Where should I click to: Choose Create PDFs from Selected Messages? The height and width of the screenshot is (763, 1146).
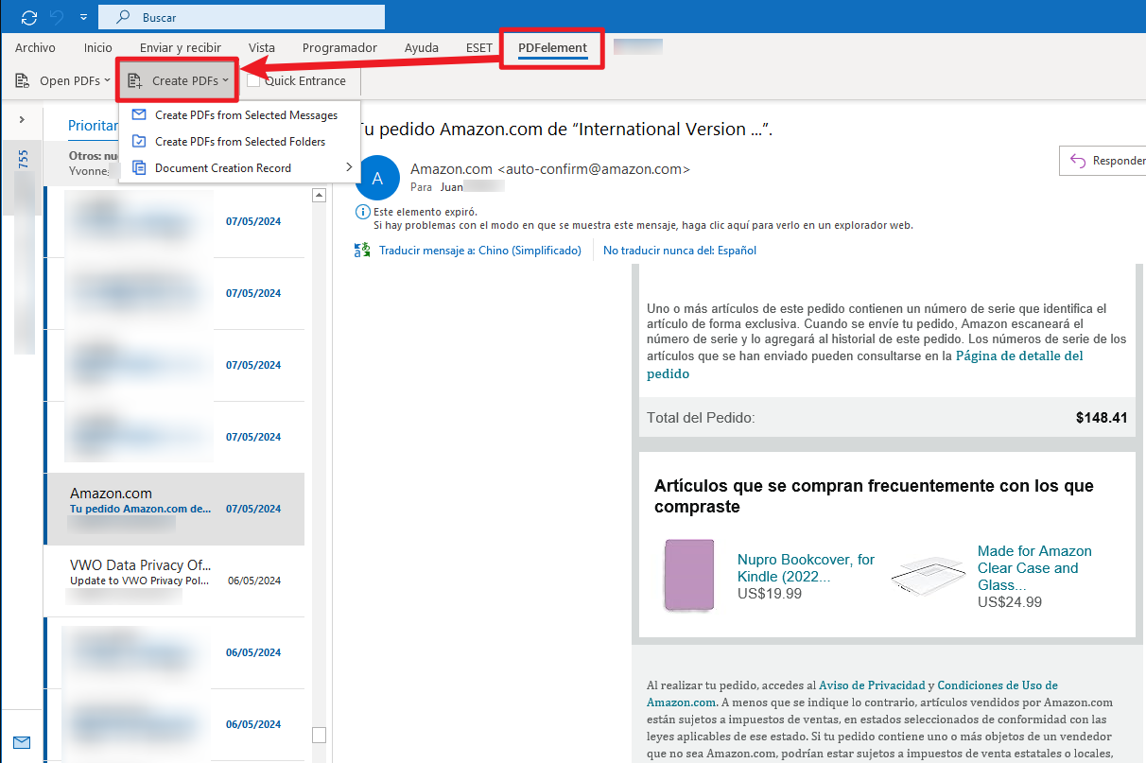pos(238,114)
